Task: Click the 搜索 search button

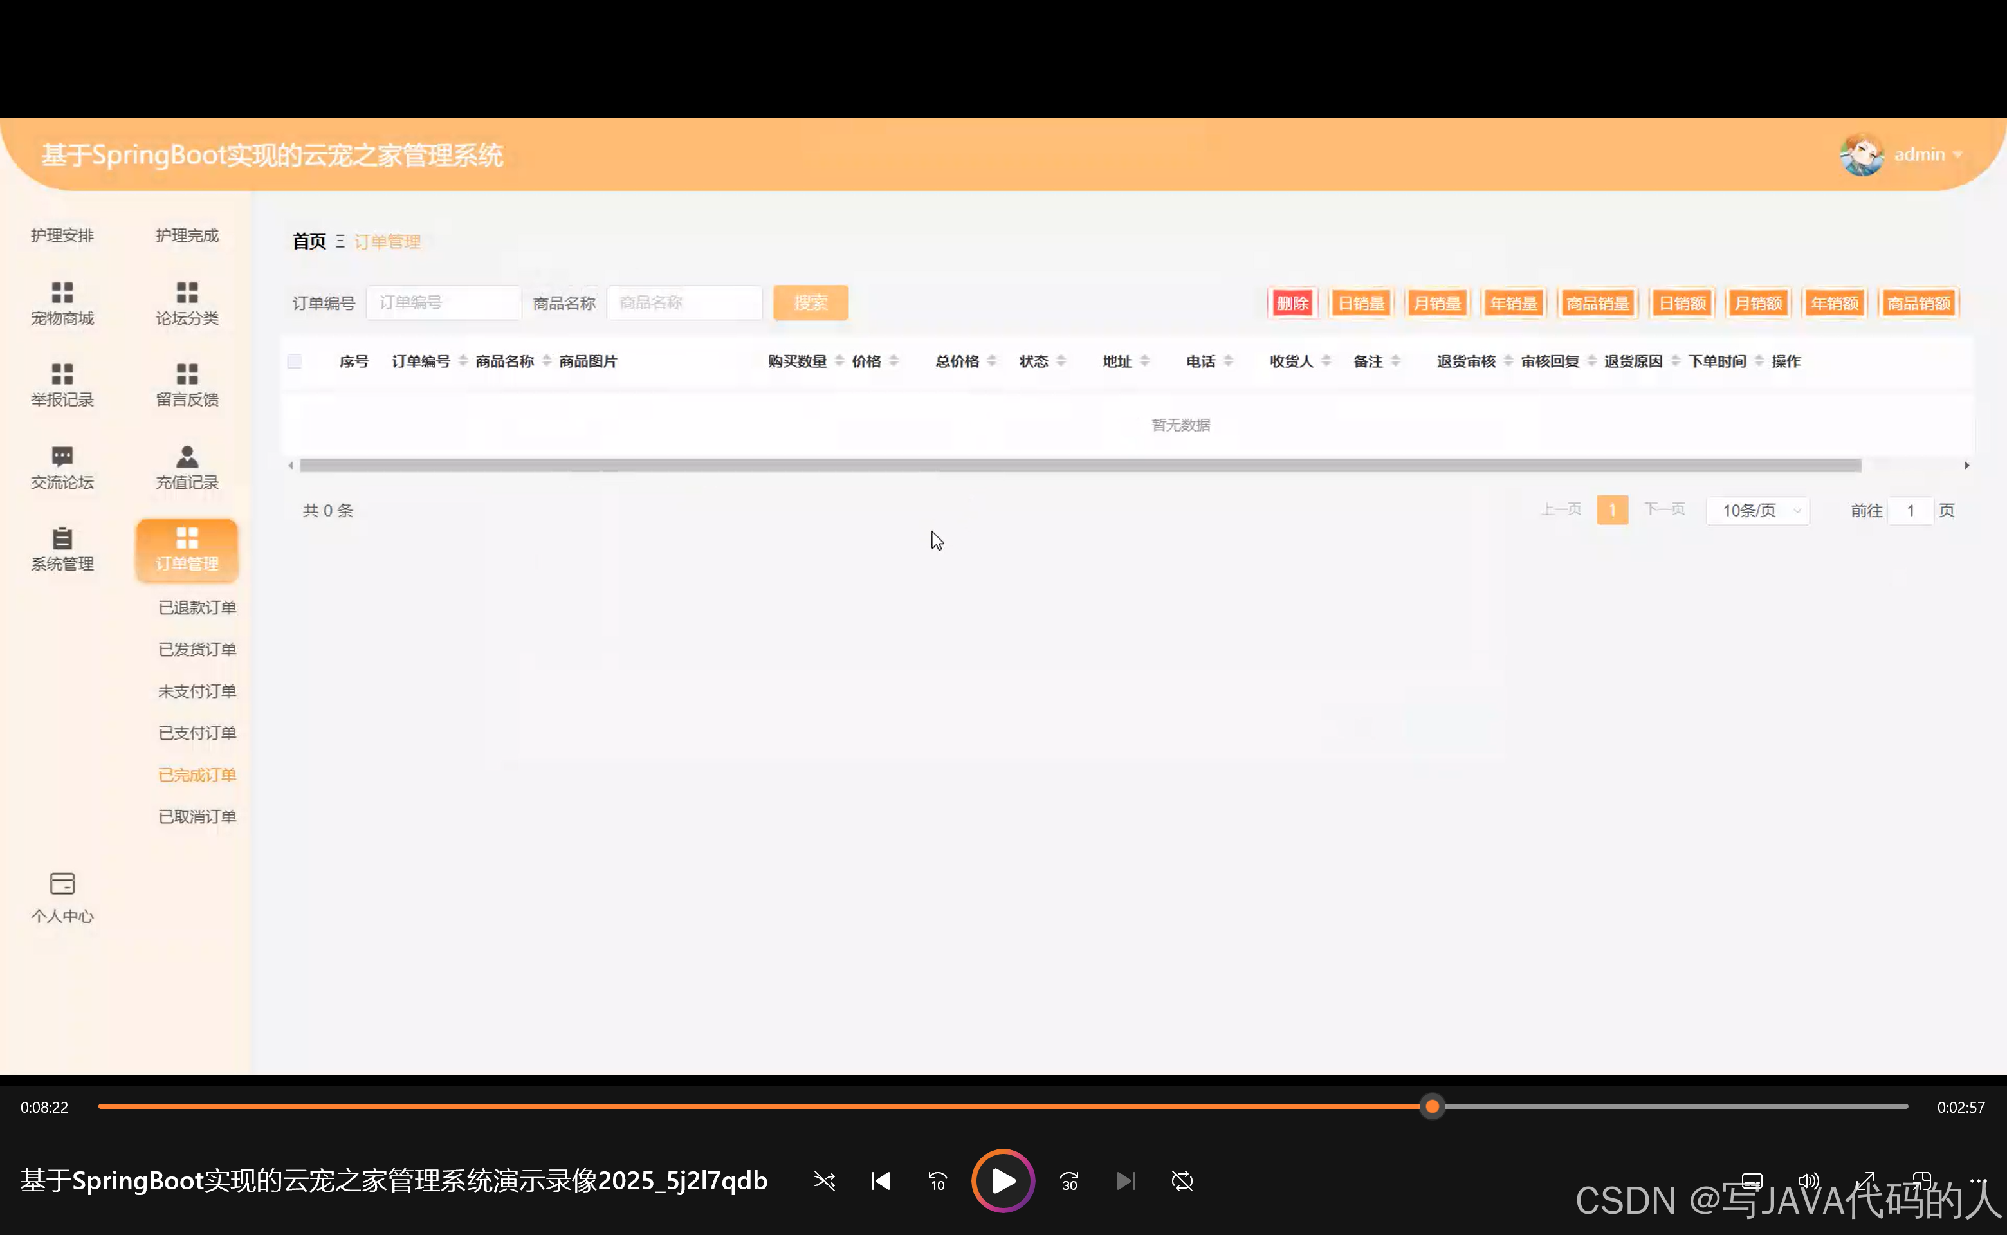Action: click(x=809, y=302)
